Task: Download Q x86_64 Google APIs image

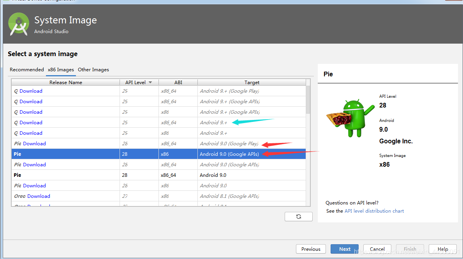Action: click(x=31, y=102)
